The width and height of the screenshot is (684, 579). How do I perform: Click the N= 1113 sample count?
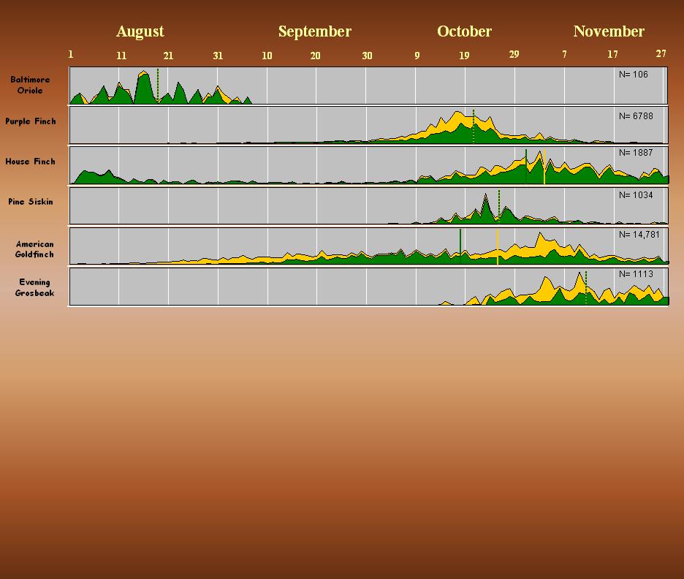pyautogui.click(x=635, y=274)
